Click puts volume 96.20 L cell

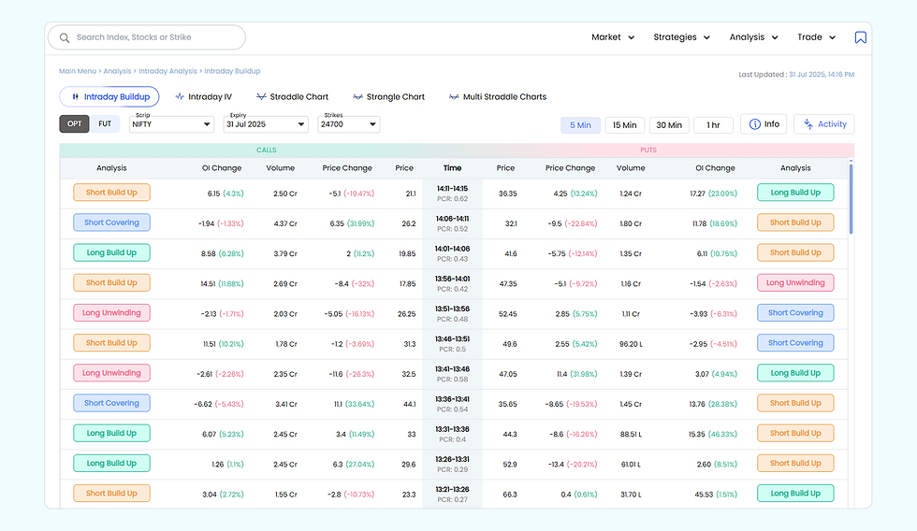click(631, 344)
